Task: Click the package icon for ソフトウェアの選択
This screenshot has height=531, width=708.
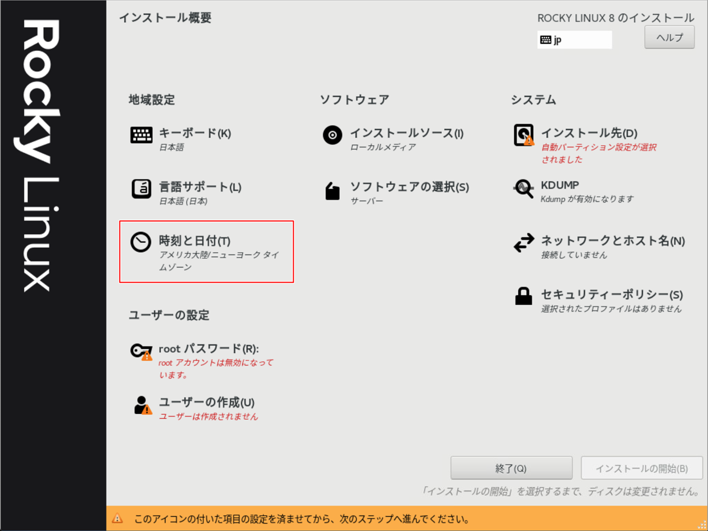Action: coord(332,191)
